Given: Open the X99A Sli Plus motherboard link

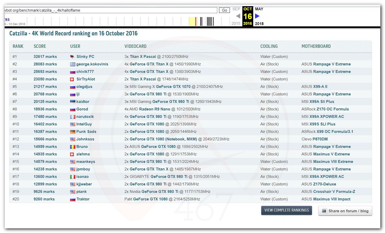Looking at the screenshot, I should (x=322, y=102).
